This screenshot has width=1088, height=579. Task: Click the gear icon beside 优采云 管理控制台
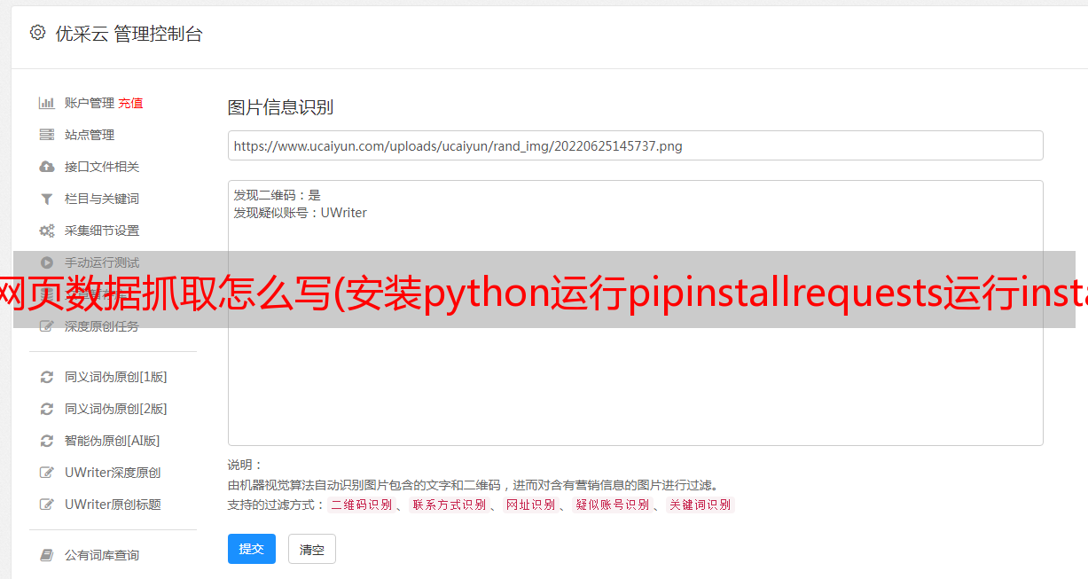[37, 33]
